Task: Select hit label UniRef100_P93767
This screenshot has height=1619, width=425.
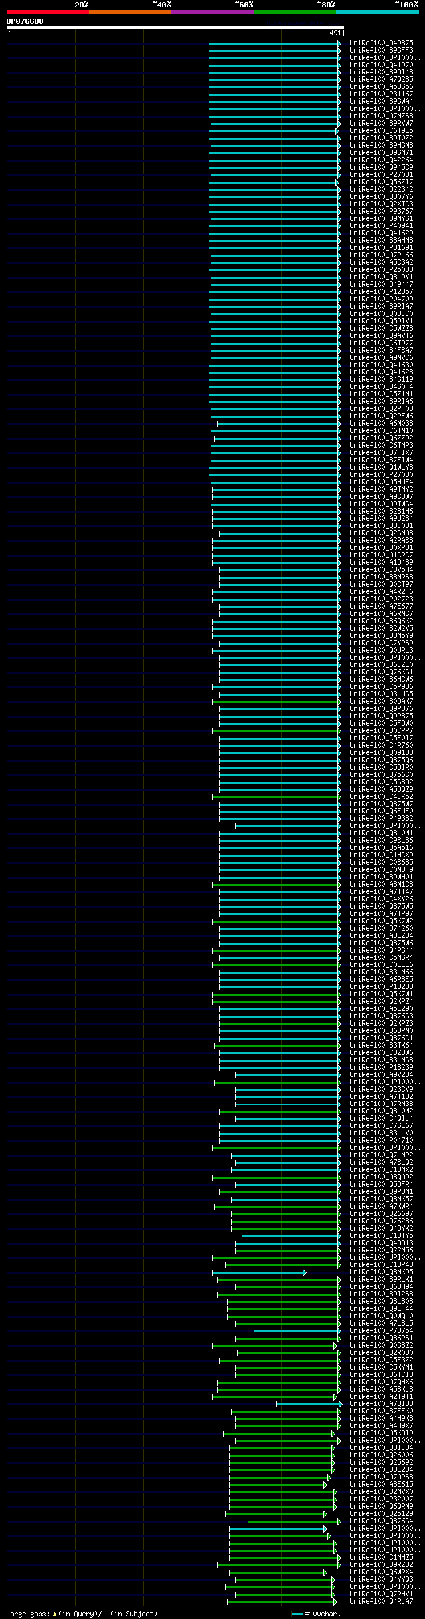Action: (x=381, y=211)
